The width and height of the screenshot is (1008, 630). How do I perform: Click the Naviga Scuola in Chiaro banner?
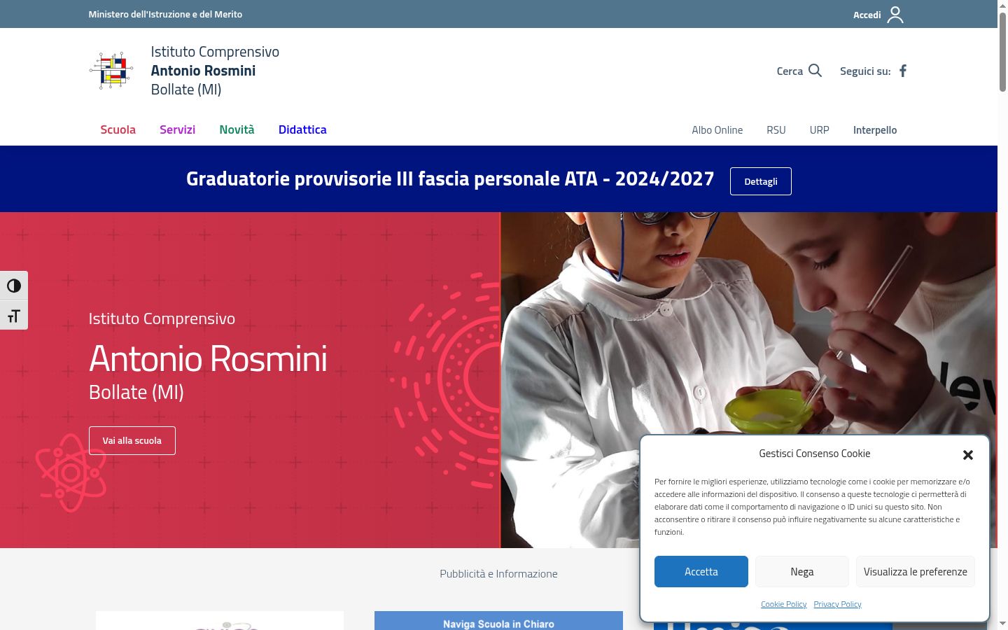click(498, 620)
